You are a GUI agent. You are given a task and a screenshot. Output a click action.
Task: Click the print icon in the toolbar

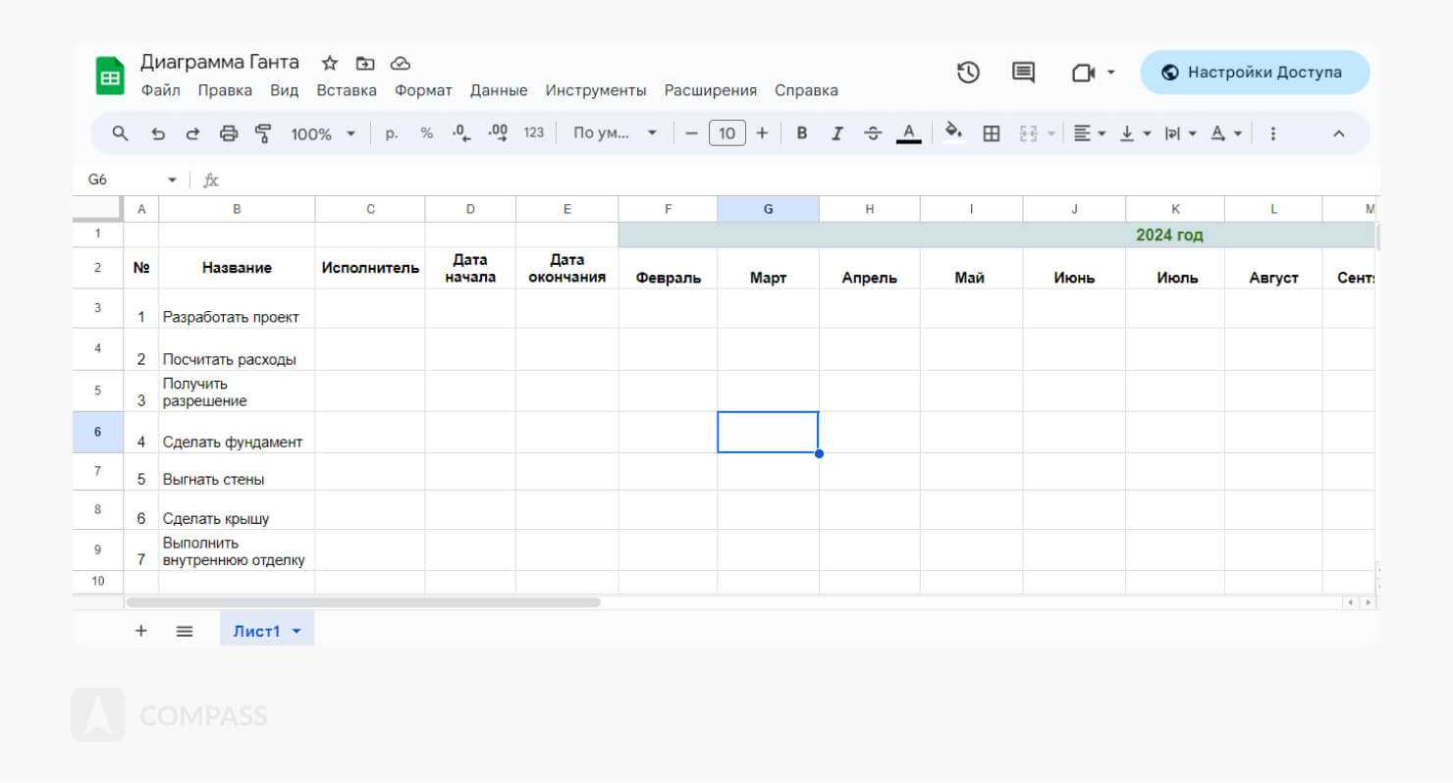[229, 133]
